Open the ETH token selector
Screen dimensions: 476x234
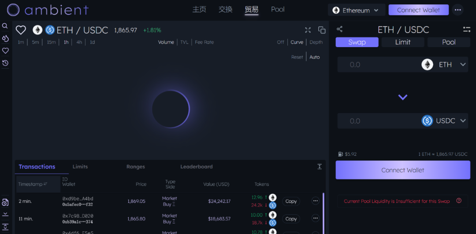tap(444, 65)
